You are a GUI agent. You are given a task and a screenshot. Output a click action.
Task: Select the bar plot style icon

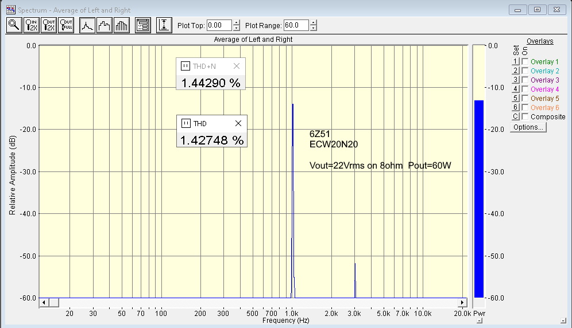[x=122, y=25]
